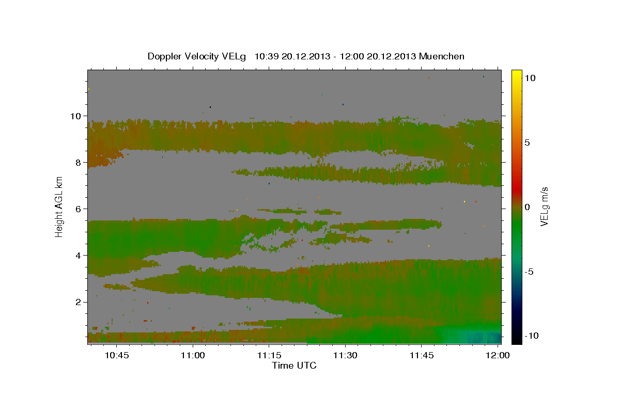This screenshot has width=620, height=413.
Task: Click the 10:45 time tick label
Action: 116,355
